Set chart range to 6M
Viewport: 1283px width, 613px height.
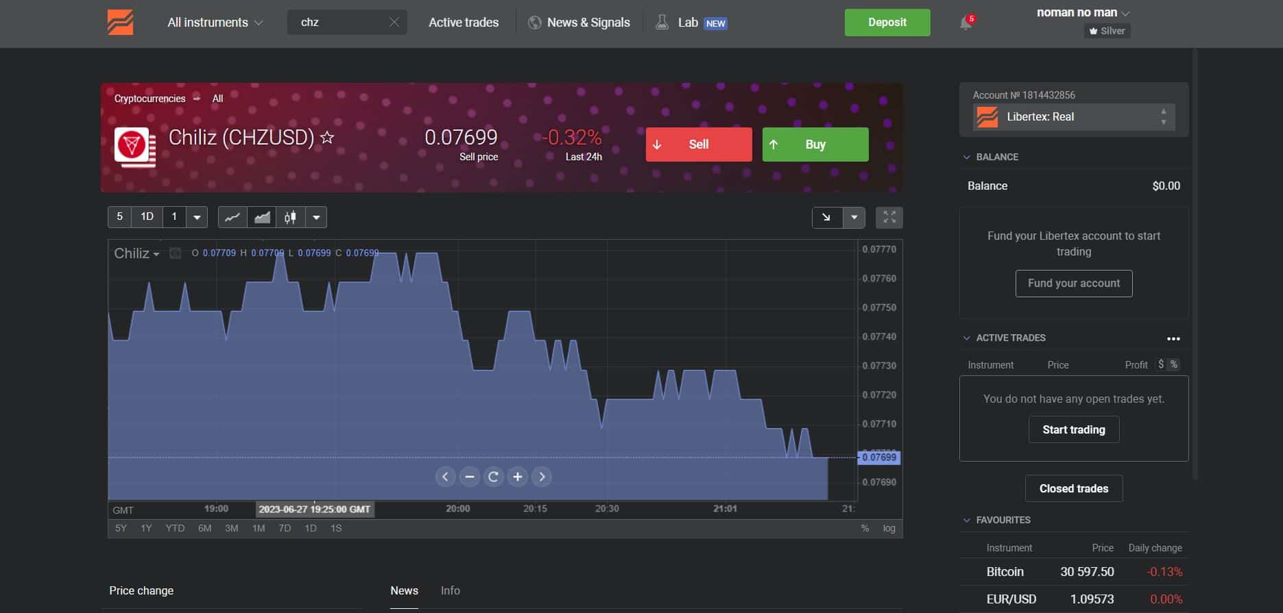(204, 528)
